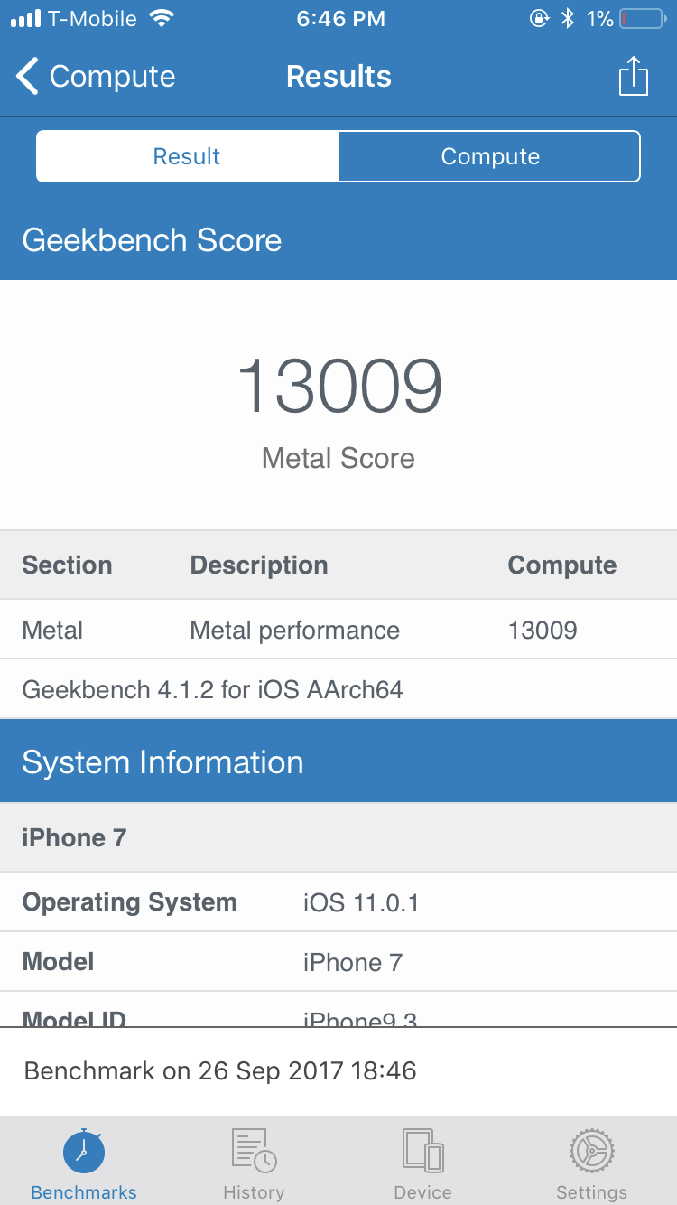Tap the share icon in header

tap(634, 76)
